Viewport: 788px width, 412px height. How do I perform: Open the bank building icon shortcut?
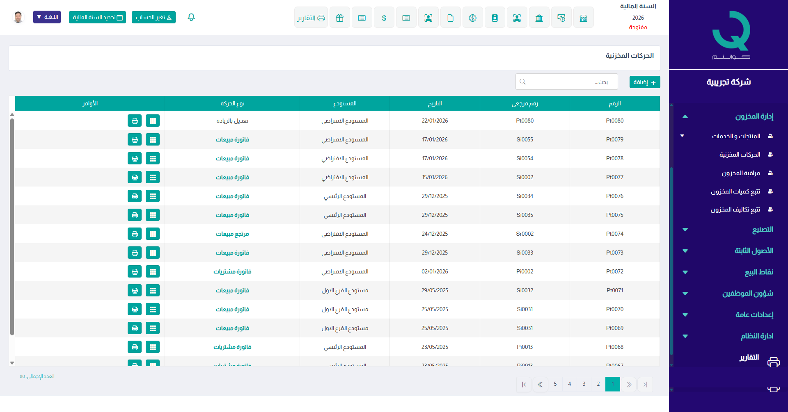539,18
